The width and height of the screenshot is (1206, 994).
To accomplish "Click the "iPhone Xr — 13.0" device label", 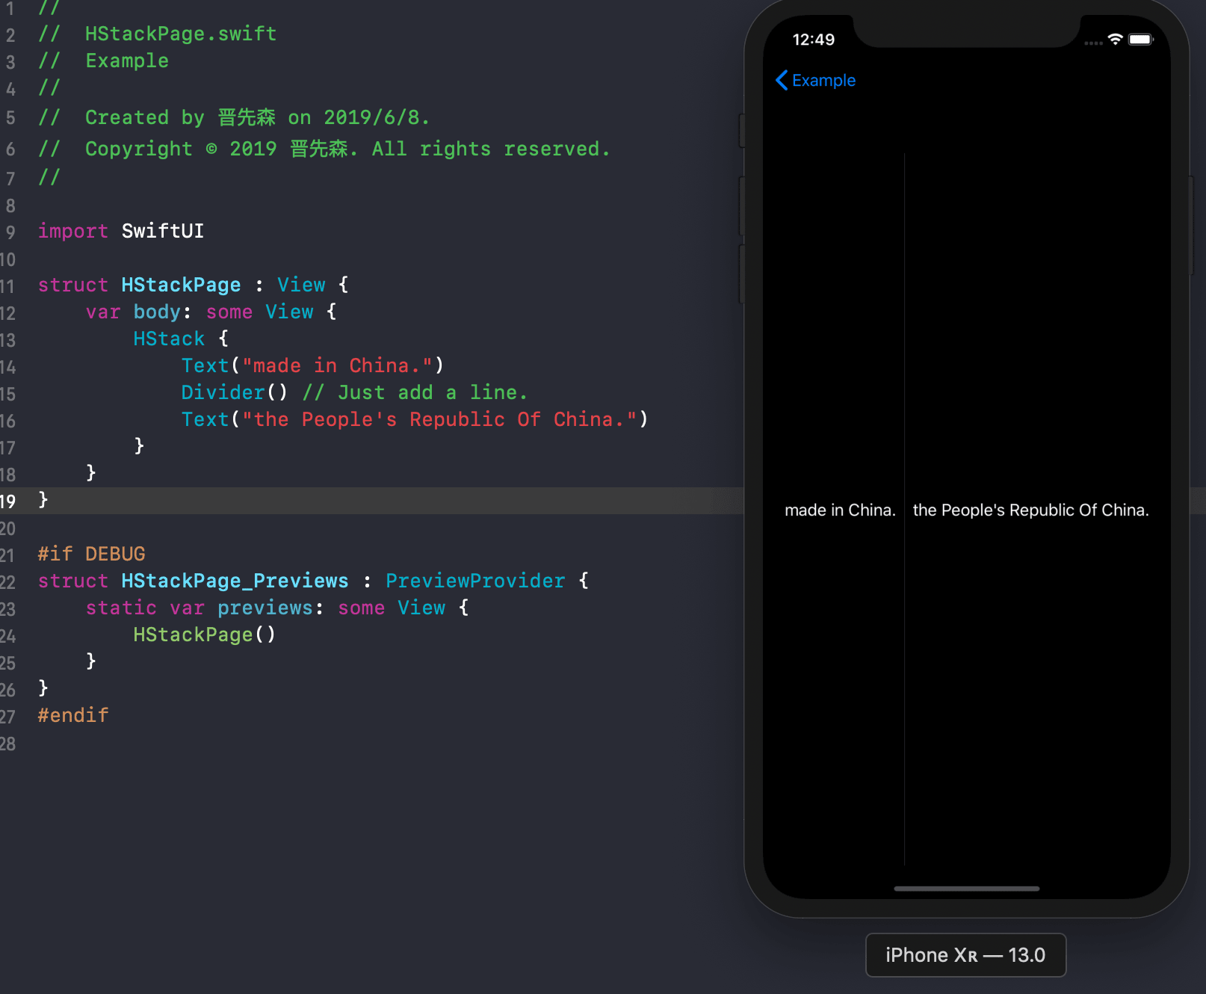I will [965, 954].
